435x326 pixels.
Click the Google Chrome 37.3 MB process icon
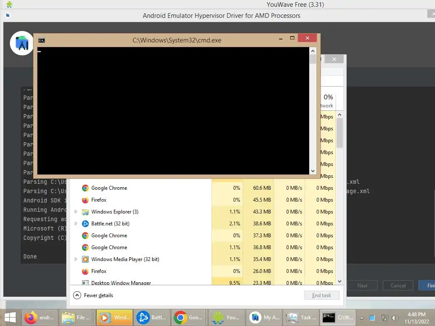tap(85, 236)
